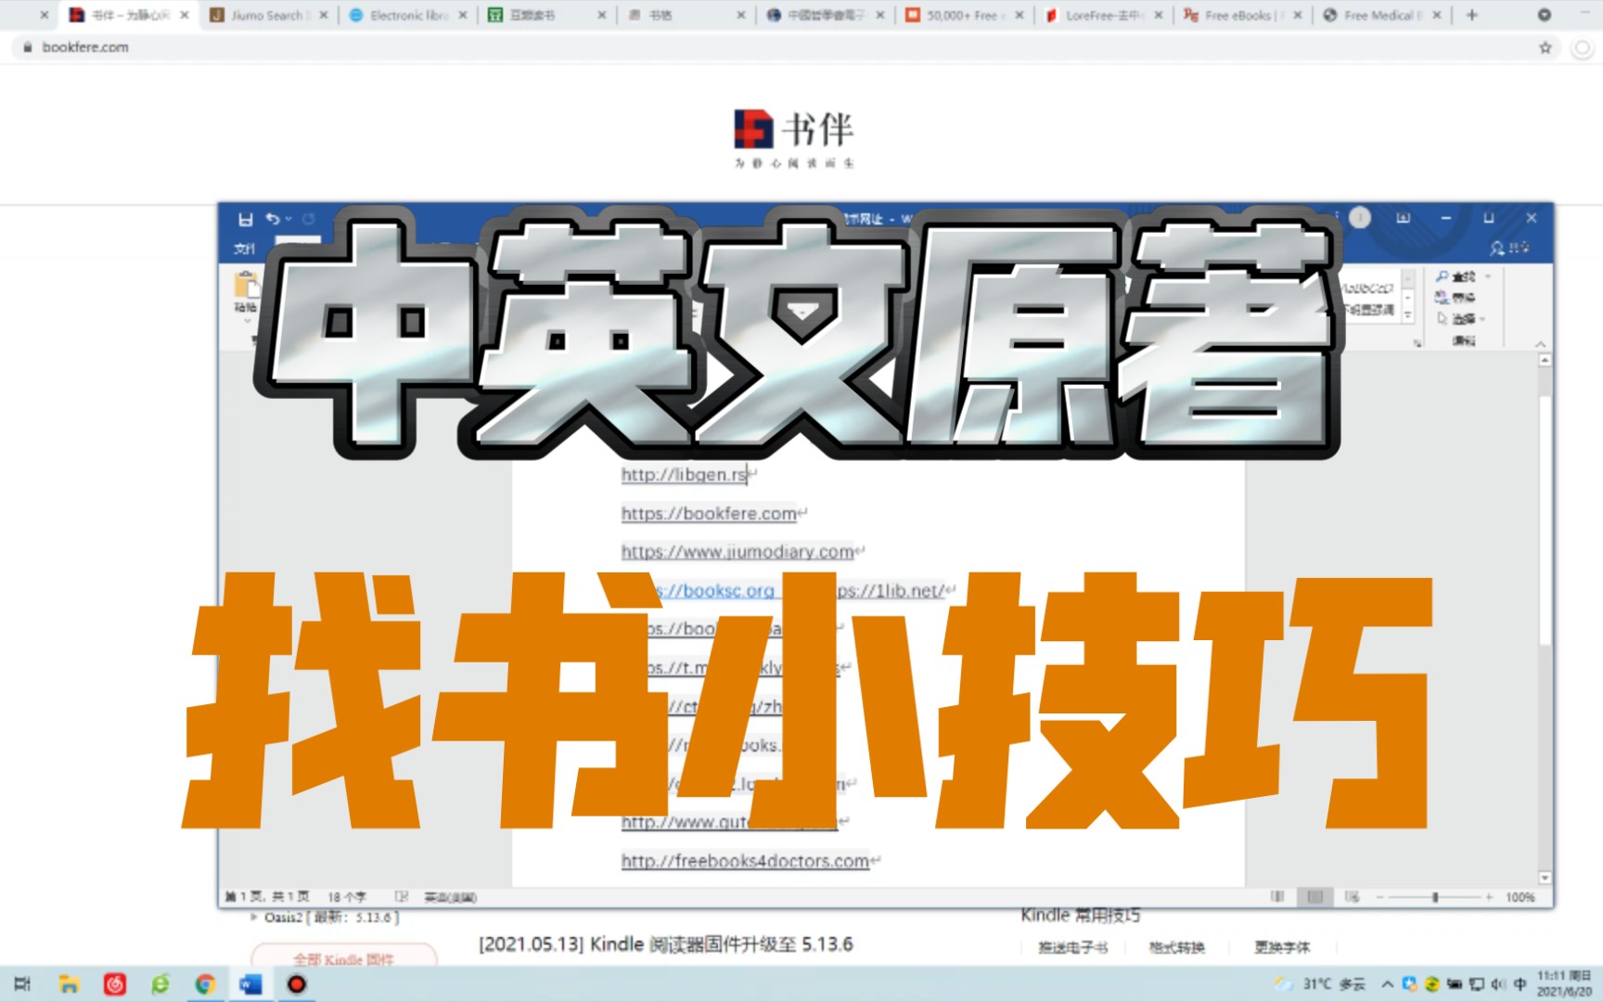Switch to the Jiumo Search browser tab

pyautogui.click(x=268, y=15)
